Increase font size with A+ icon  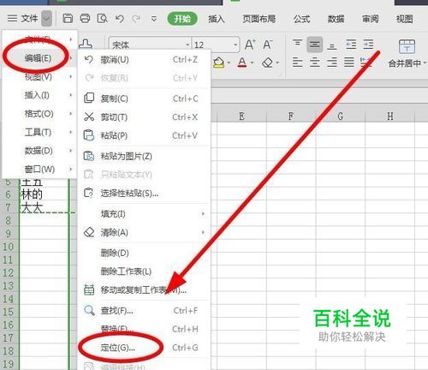250,45
